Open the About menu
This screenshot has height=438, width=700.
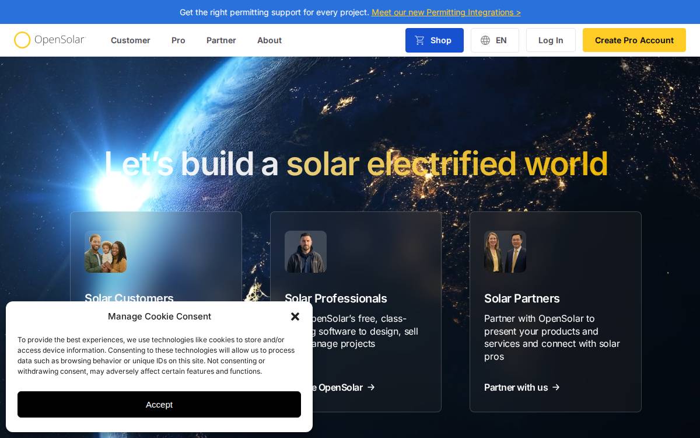click(269, 40)
